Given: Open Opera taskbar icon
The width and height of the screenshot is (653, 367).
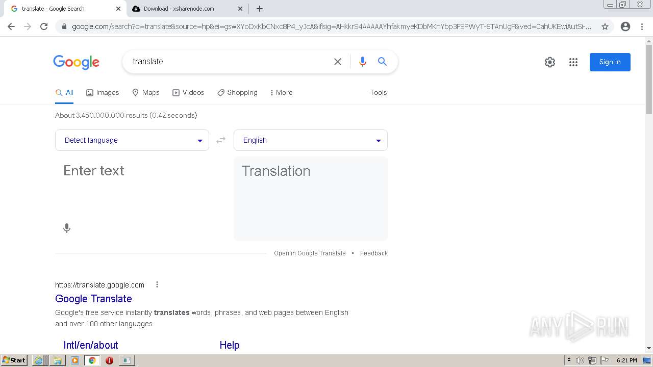Looking at the screenshot, I should point(109,360).
